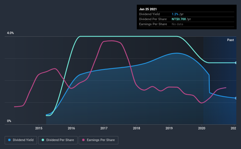The width and height of the screenshot is (241, 149).
Task: Click the 2018 x-axis label
Action: (136, 128)
